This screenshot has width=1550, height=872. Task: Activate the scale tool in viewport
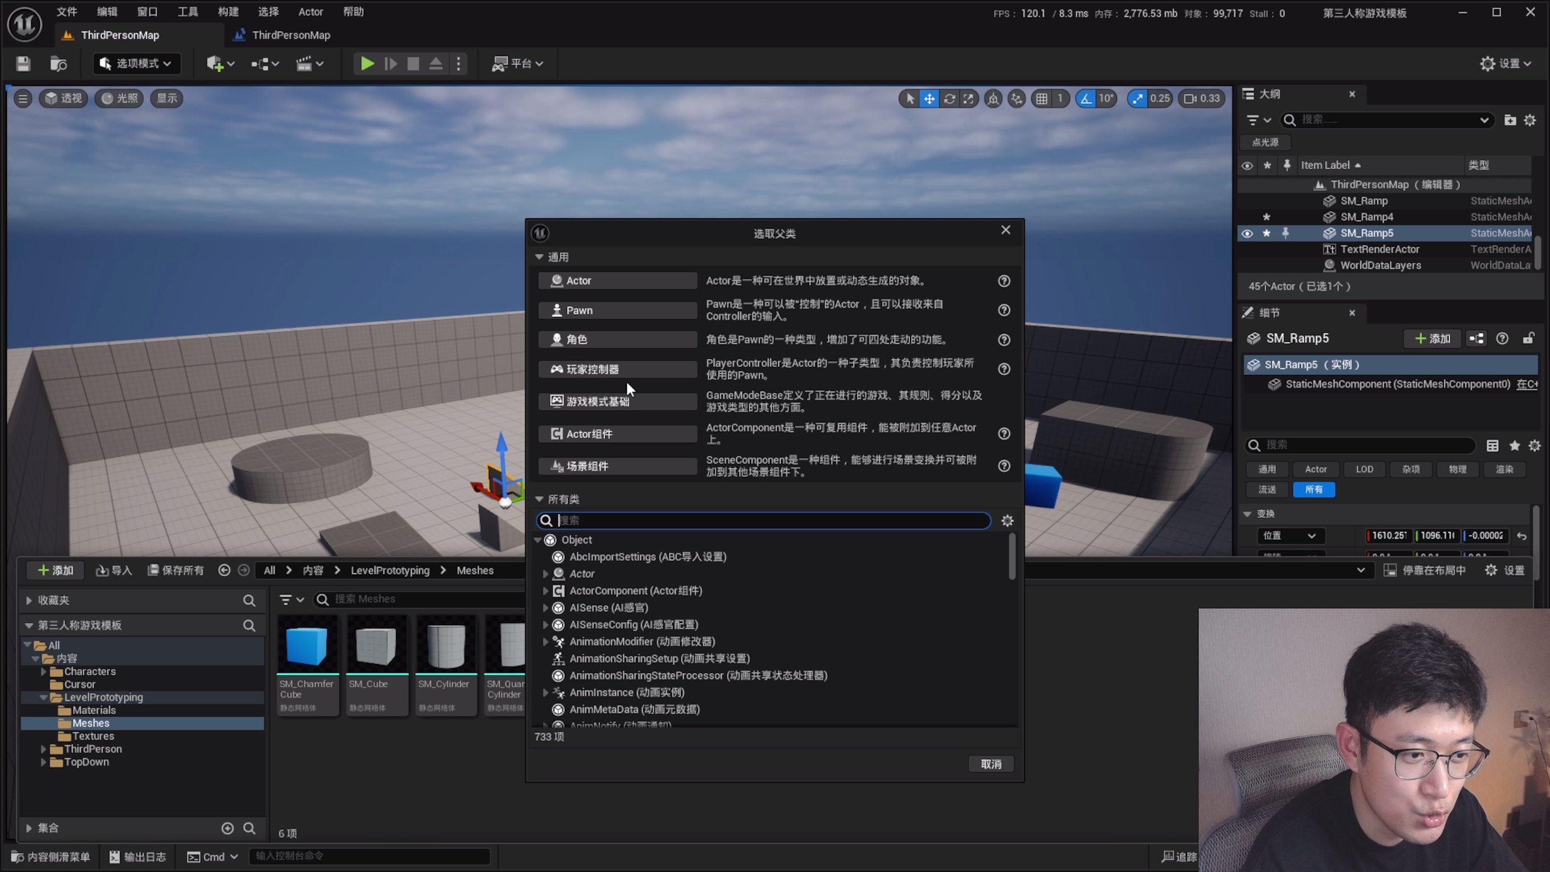pos(968,99)
